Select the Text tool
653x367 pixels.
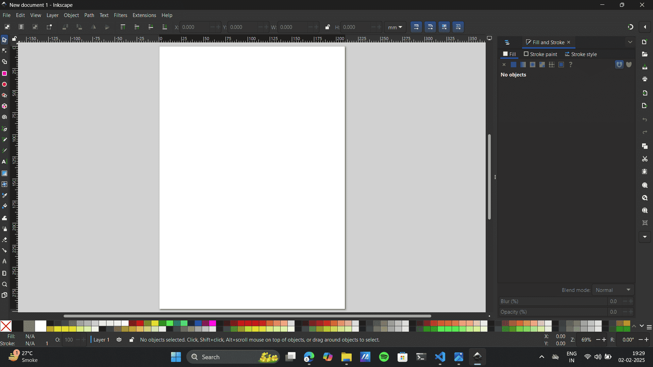pos(4,162)
